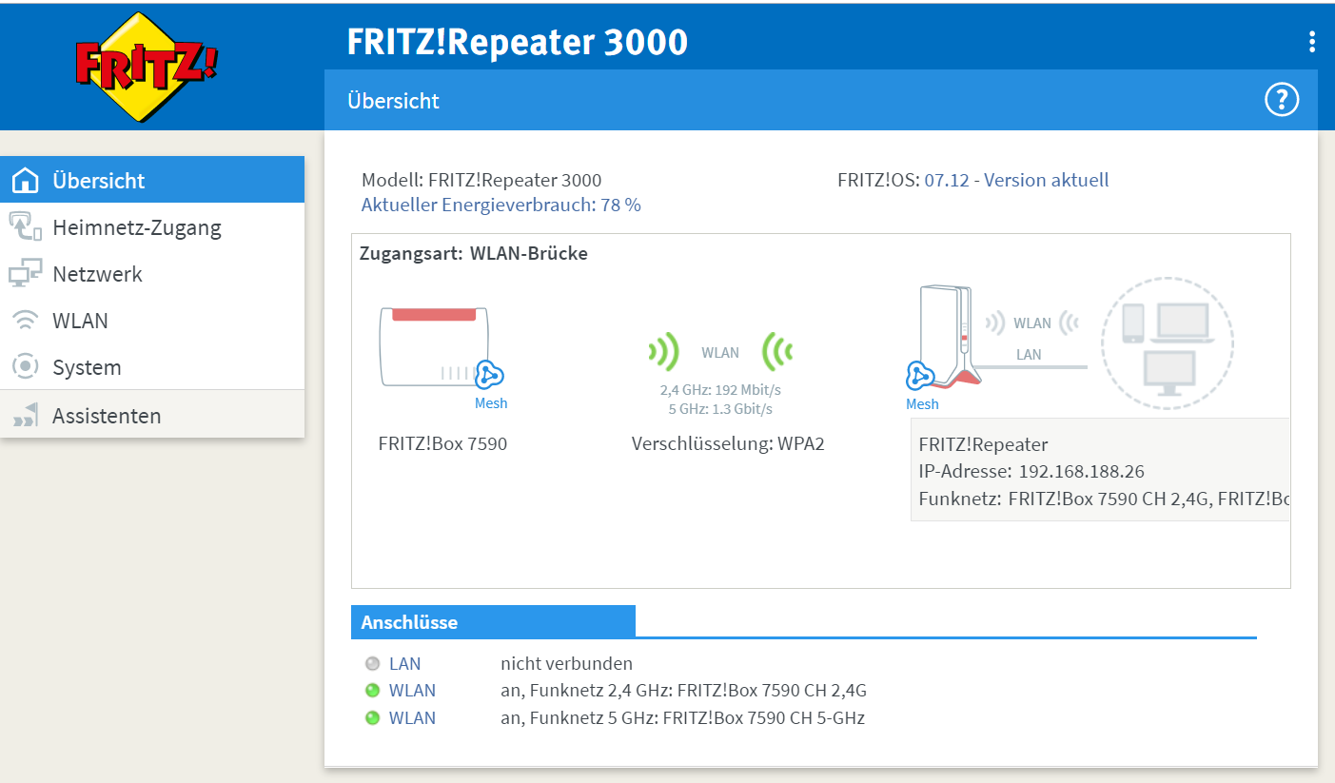The width and height of the screenshot is (1335, 783).
Task: Click the Anschlüsse section header
Action: 493,622
